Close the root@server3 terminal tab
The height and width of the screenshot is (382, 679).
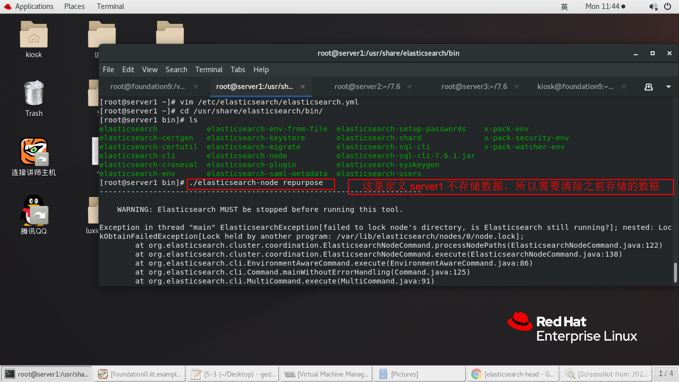(517, 87)
